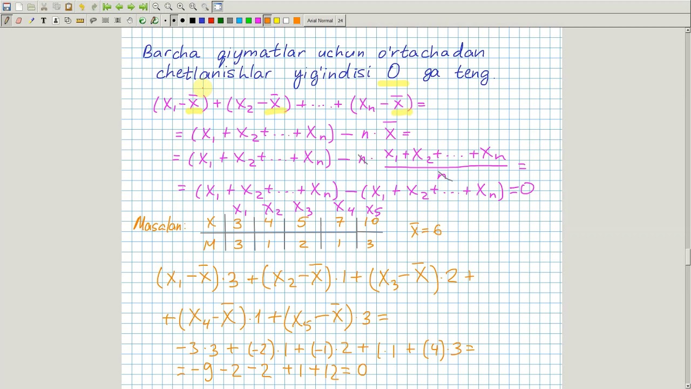691x389 pixels.
Task: Click the set zoom magnifier icon
Action: coord(205,7)
